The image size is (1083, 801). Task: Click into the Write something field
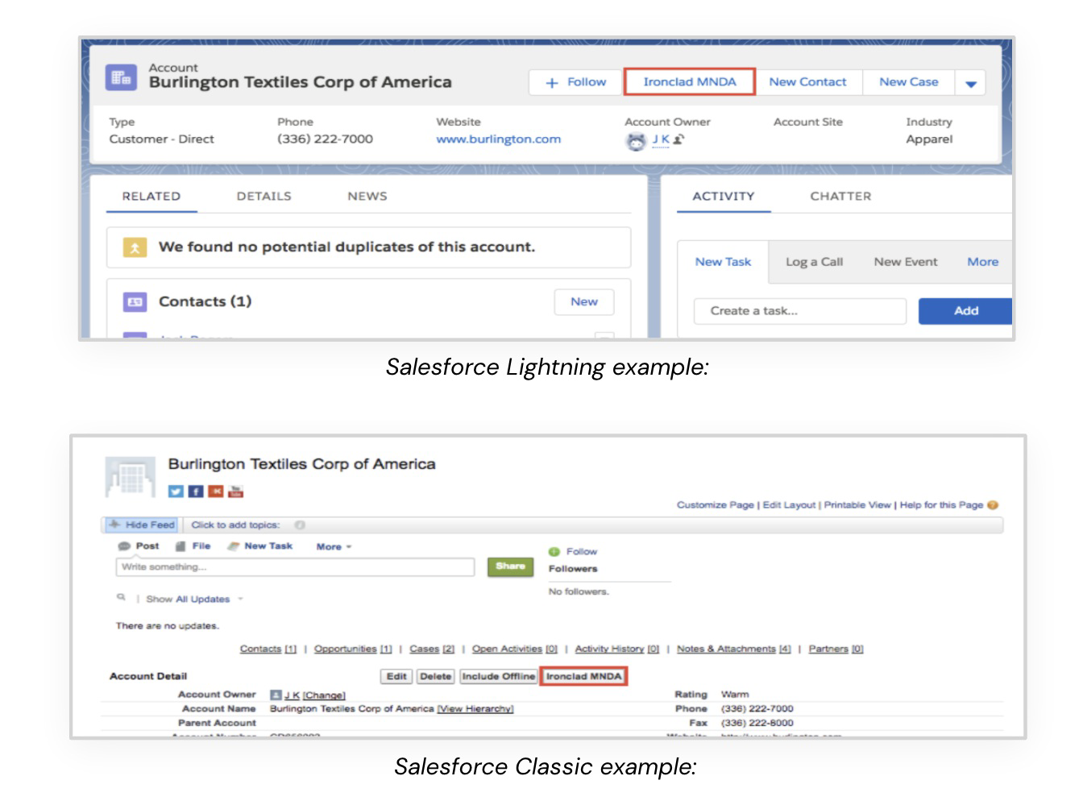[295, 567]
